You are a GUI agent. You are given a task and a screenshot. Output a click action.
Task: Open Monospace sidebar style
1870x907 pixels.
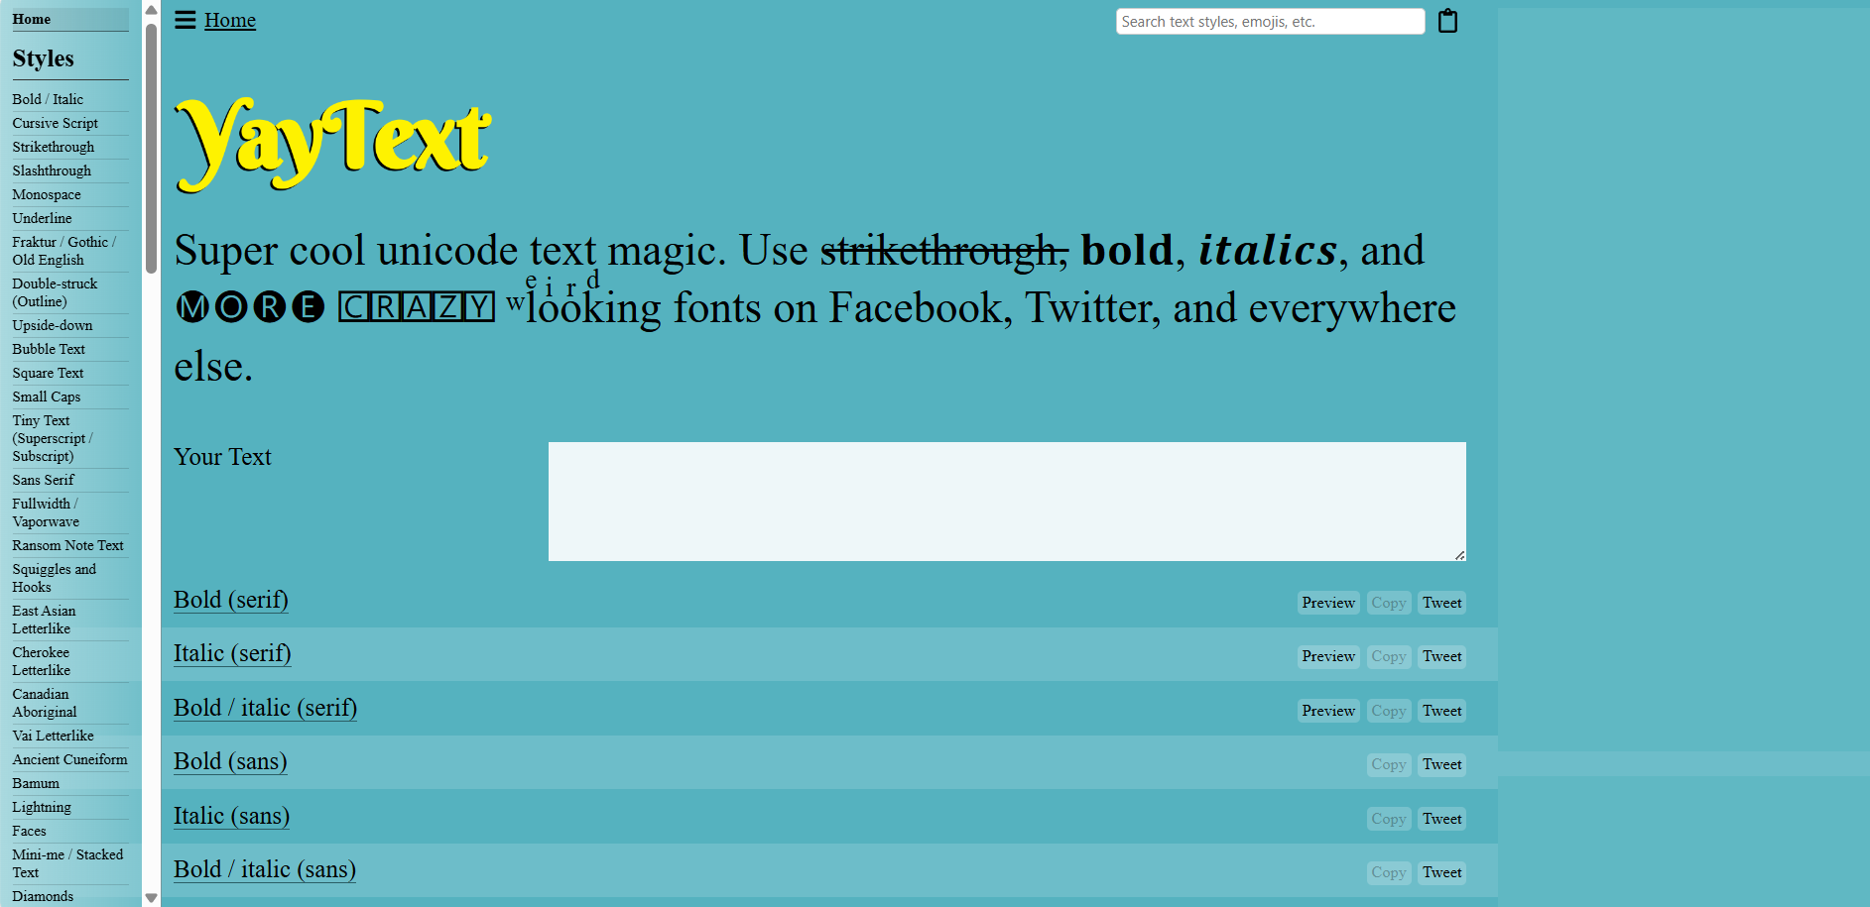(47, 194)
